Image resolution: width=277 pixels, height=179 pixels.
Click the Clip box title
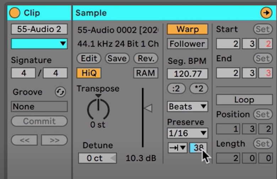click(32, 13)
